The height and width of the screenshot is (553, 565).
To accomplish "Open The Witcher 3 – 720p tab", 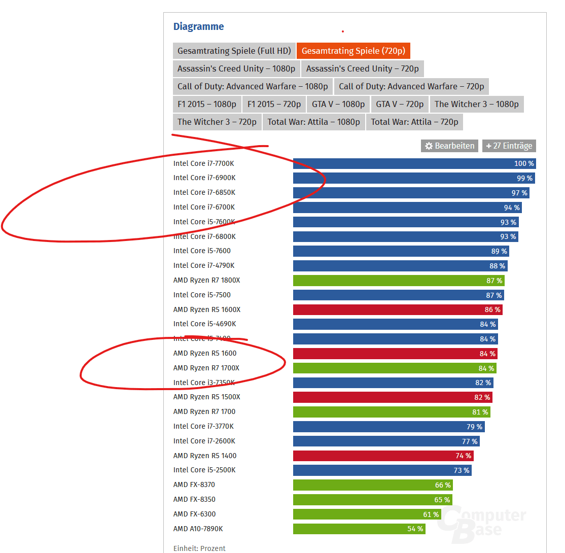I will [x=217, y=122].
